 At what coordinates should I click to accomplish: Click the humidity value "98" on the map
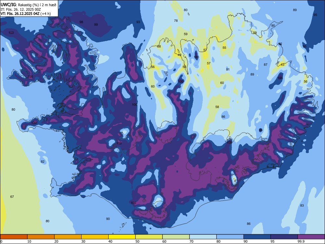(x=81, y=22)
